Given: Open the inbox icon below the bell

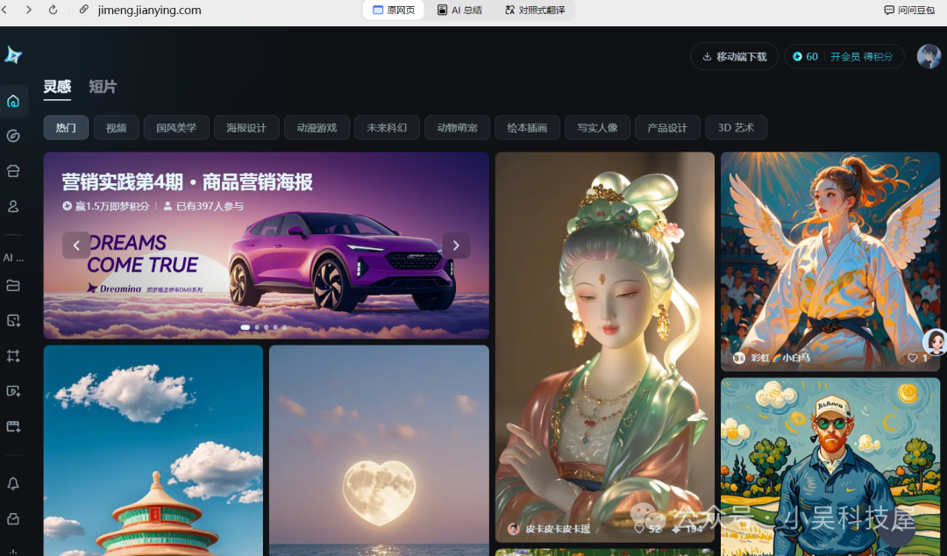Looking at the screenshot, I should click(x=13, y=518).
